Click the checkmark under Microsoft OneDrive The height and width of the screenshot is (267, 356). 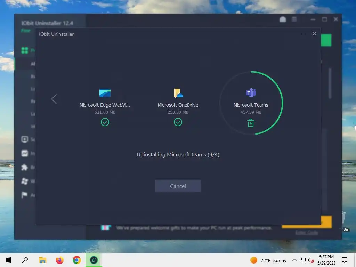(x=178, y=122)
